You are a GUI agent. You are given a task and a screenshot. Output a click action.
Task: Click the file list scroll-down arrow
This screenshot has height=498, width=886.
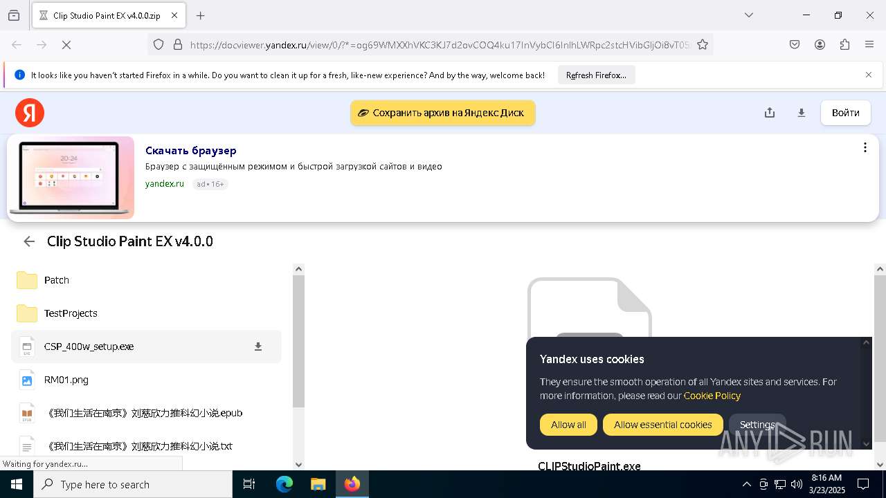[298, 465]
